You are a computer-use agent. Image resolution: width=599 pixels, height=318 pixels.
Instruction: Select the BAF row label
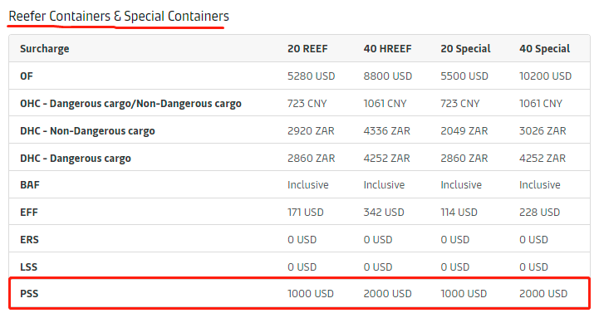29,185
